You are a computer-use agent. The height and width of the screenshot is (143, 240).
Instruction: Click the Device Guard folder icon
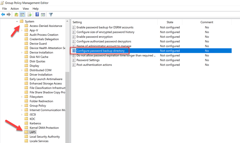26,44
